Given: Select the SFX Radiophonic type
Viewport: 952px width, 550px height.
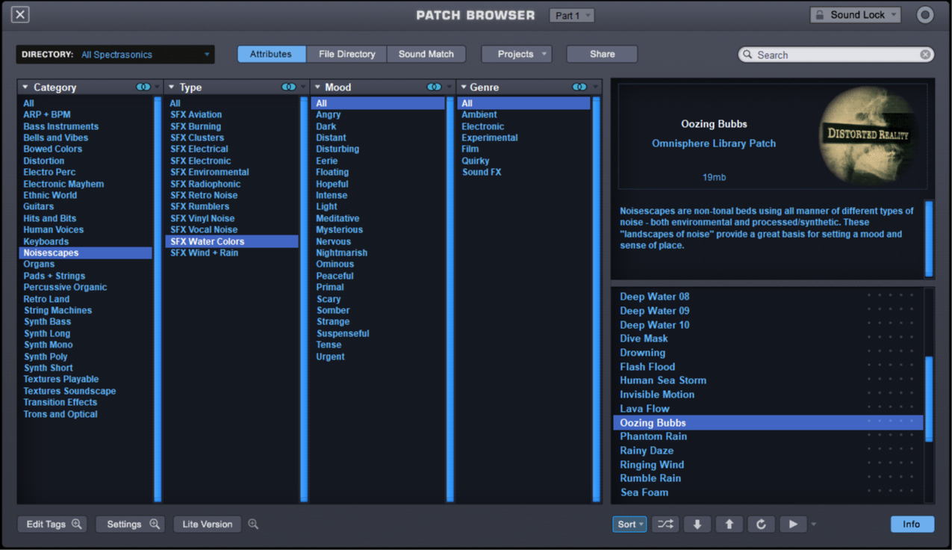Looking at the screenshot, I should click(205, 184).
